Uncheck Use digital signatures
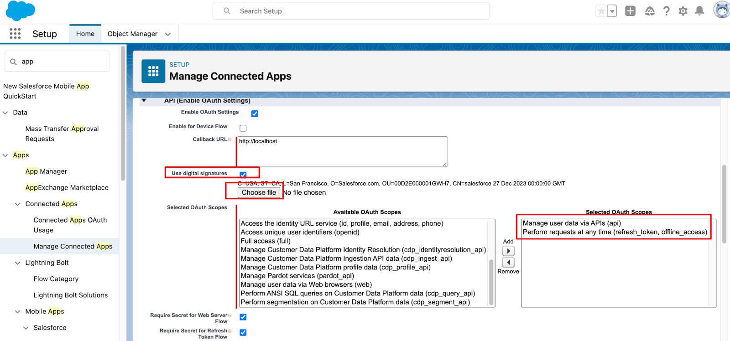 click(243, 174)
